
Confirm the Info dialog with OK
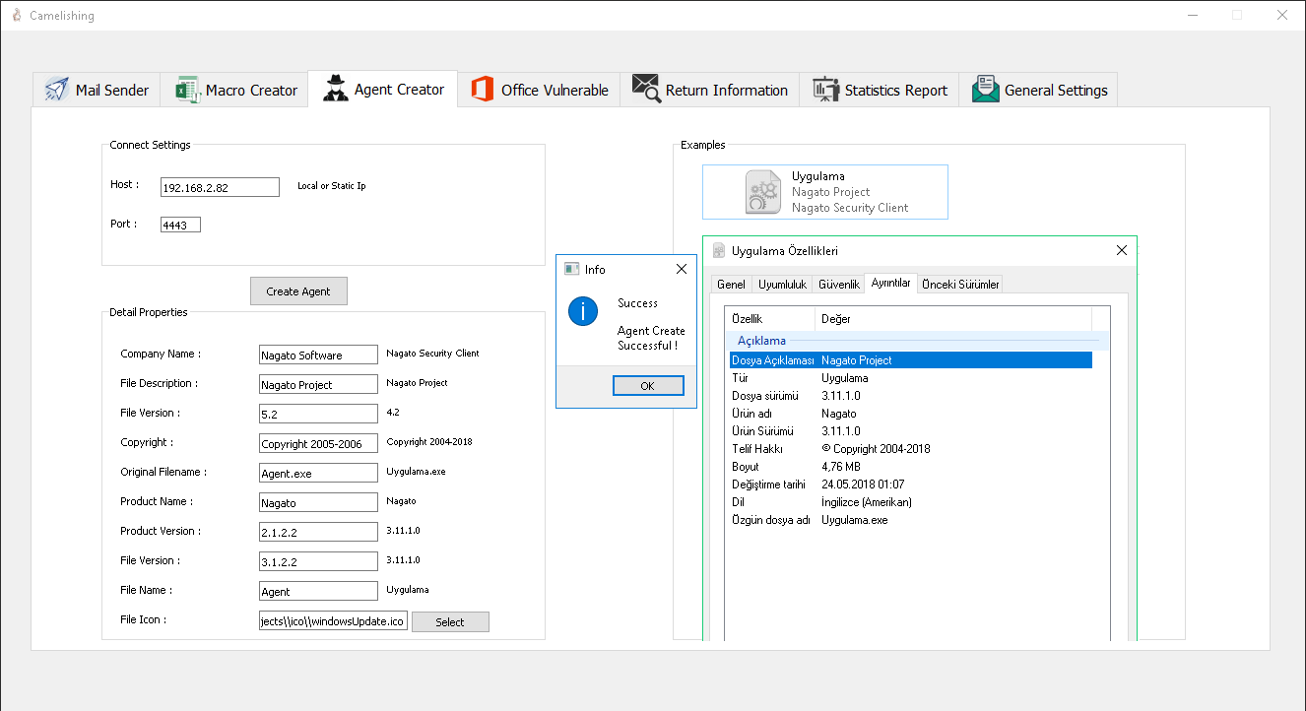click(647, 386)
